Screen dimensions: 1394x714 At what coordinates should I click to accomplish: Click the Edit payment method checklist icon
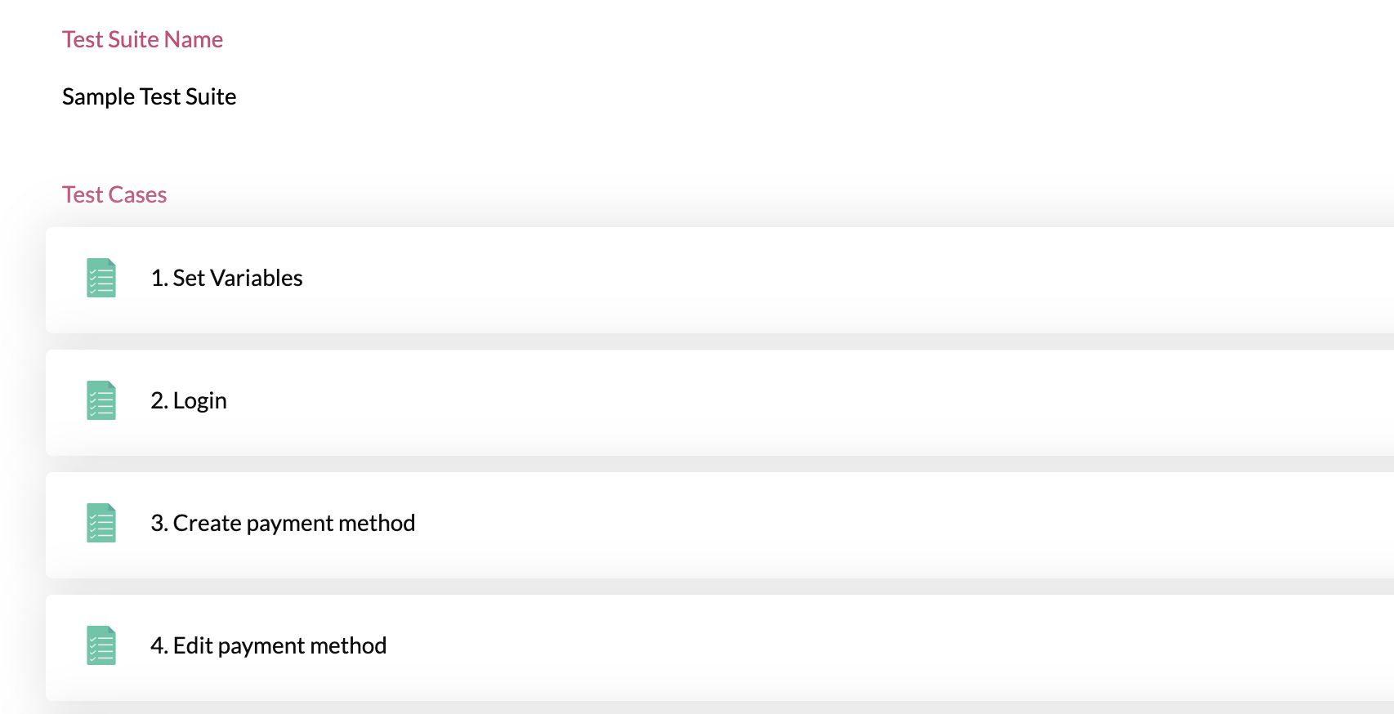click(x=101, y=645)
